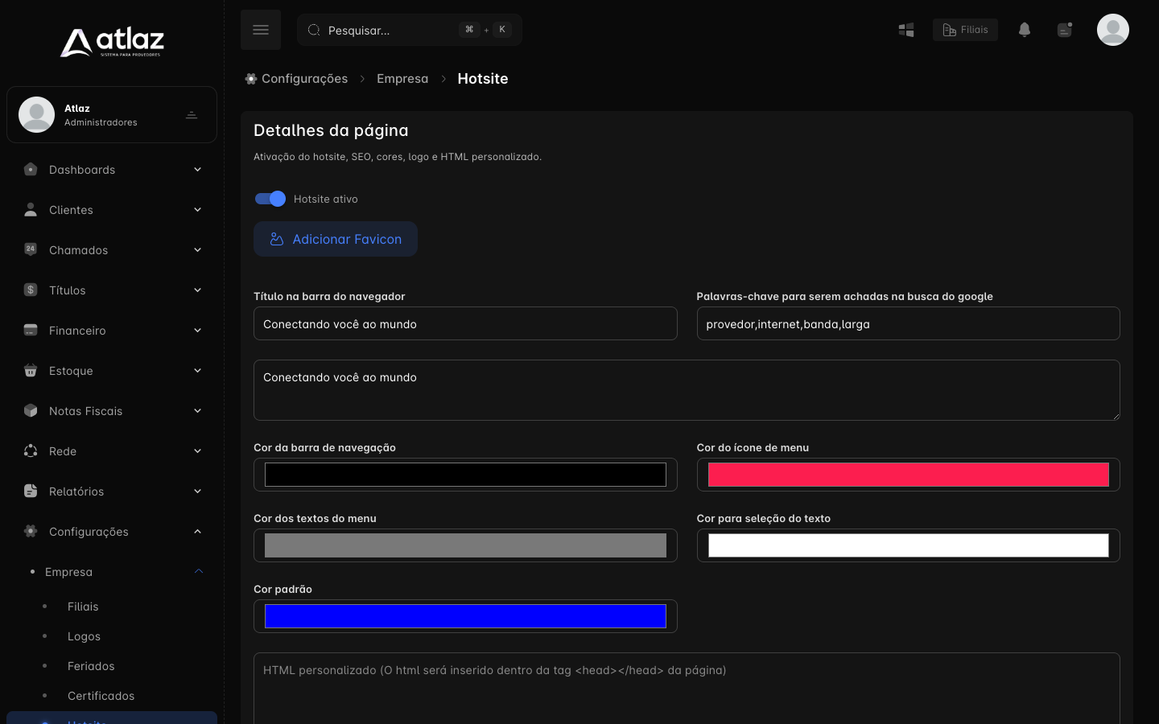This screenshot has width=1159, height=724.
Task: Click the HTML personalizado text area
Action: 687,689
